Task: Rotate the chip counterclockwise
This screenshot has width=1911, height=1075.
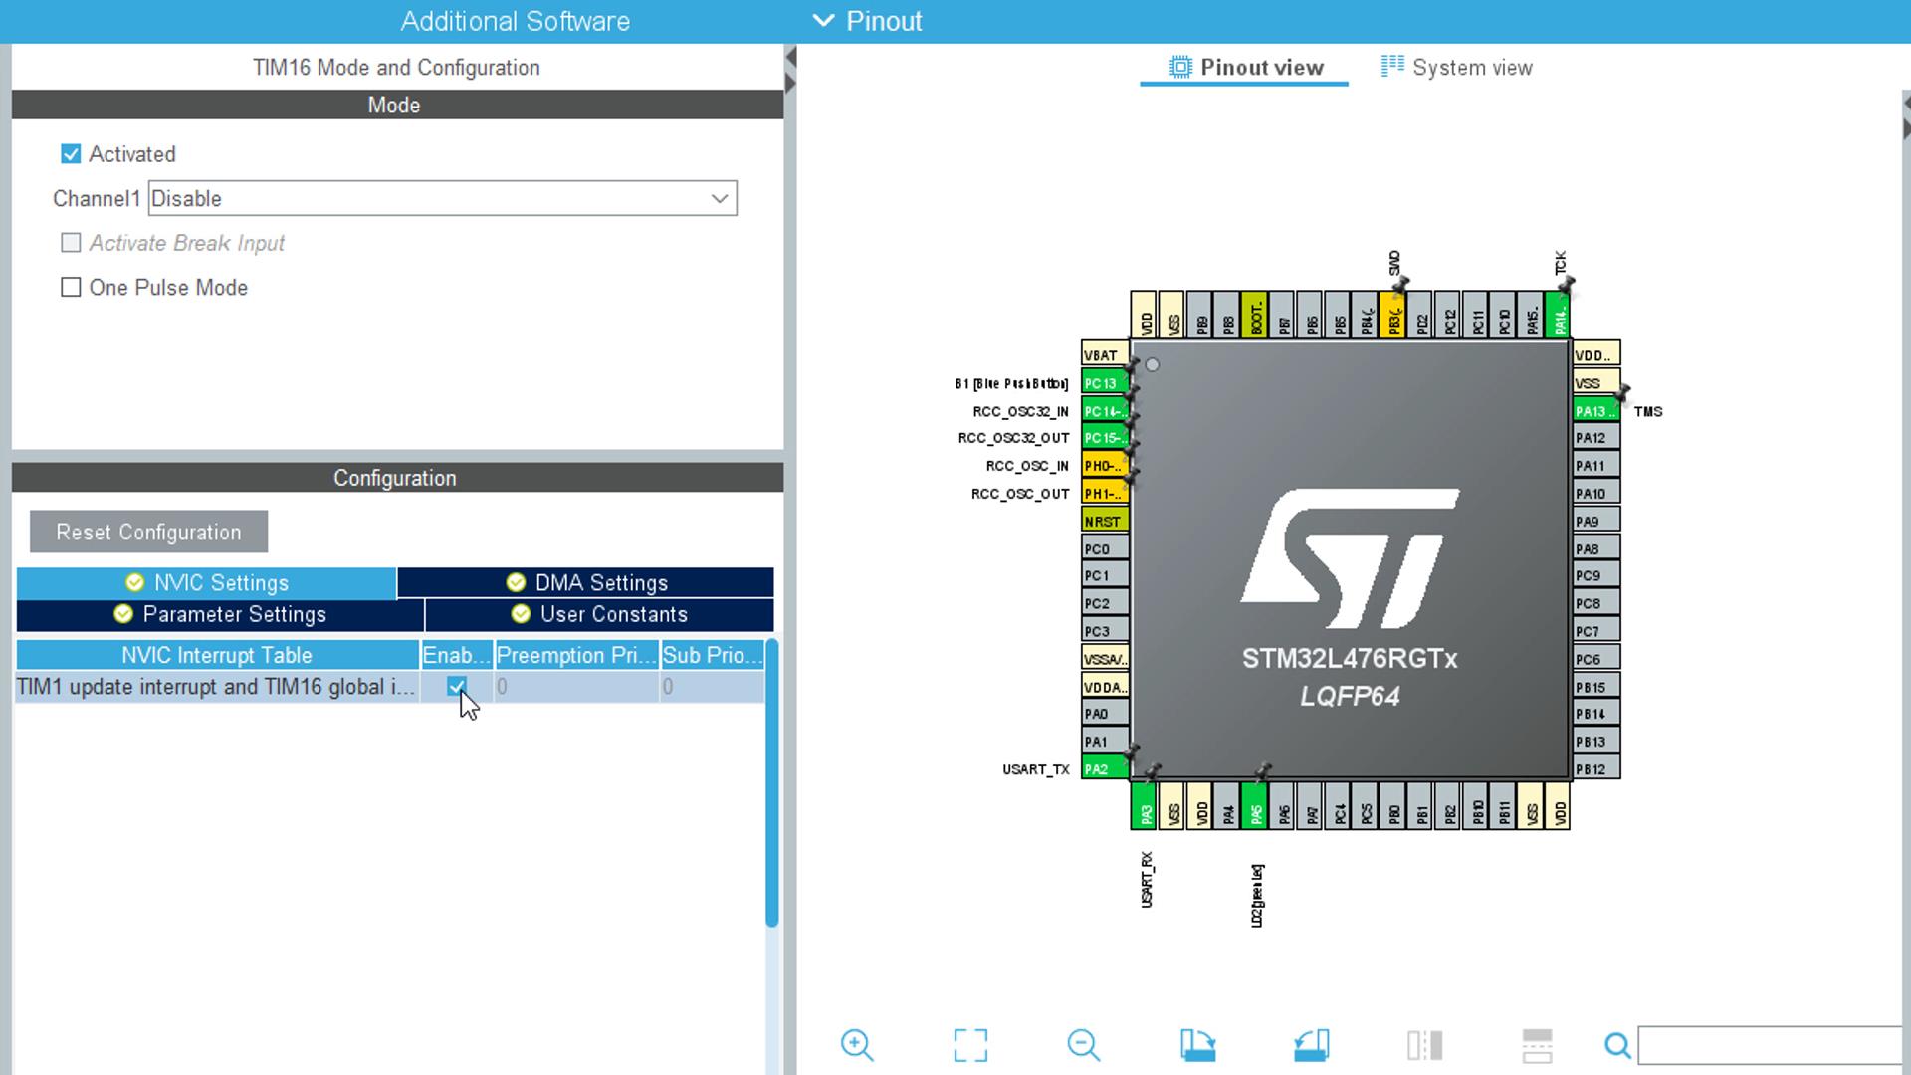Action: [x=1311, y=1045]
